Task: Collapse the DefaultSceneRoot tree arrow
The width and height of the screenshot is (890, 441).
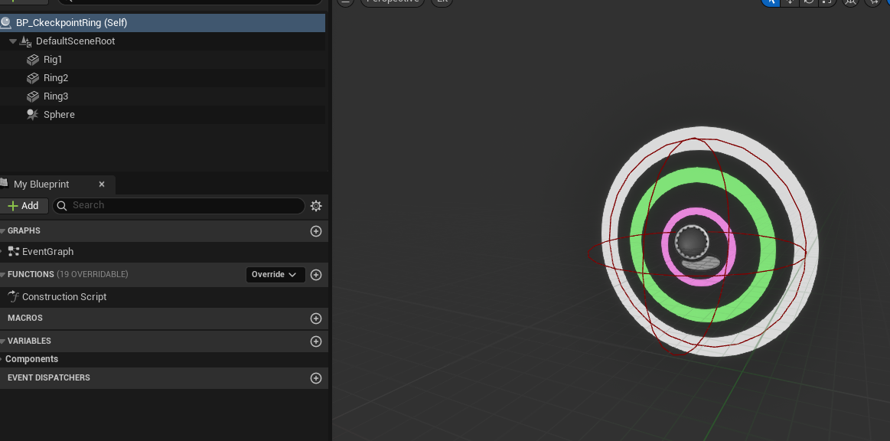Action: click(12, 41)
